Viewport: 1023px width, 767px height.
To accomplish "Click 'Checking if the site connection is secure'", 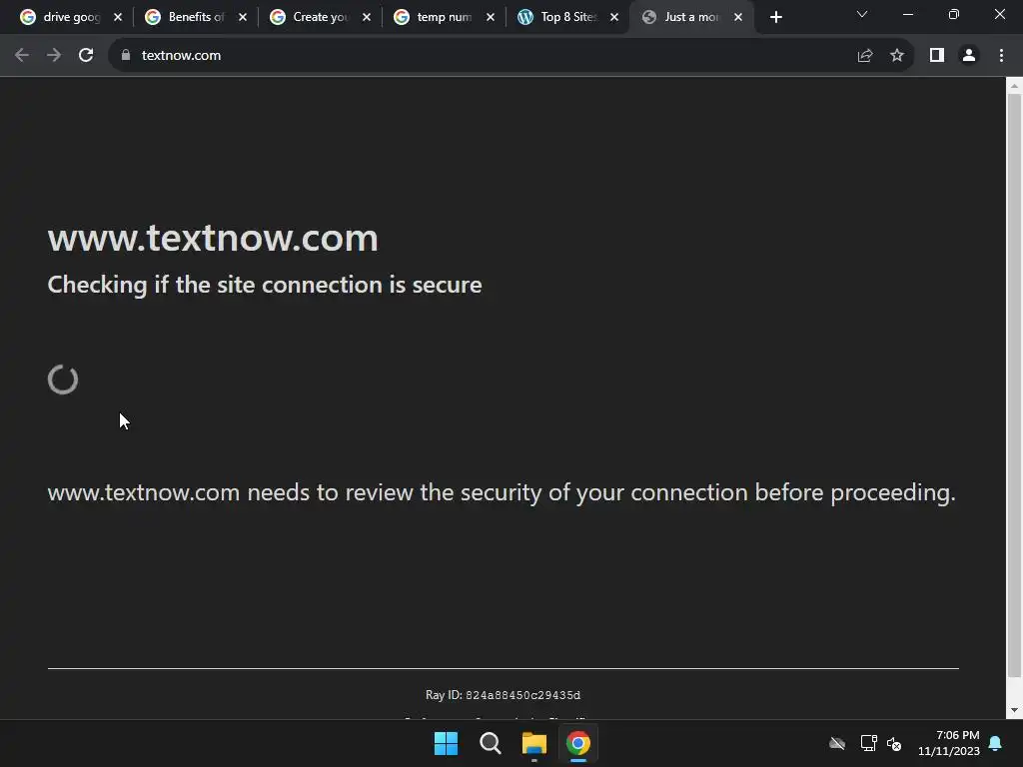I will click(265, 285).
